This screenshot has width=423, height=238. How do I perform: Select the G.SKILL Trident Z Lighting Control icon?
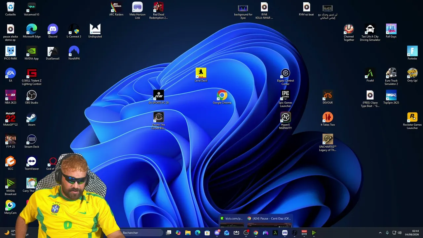click(x=32, y=77)
